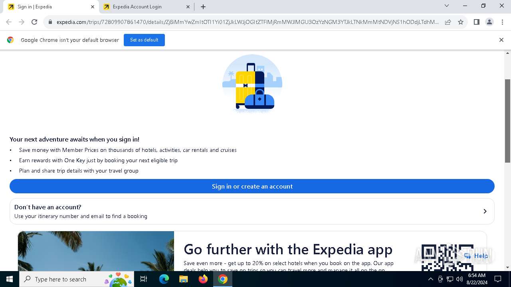
Task: Switch to the Expedia Account Login tab
Action: [x=146, y=7]
